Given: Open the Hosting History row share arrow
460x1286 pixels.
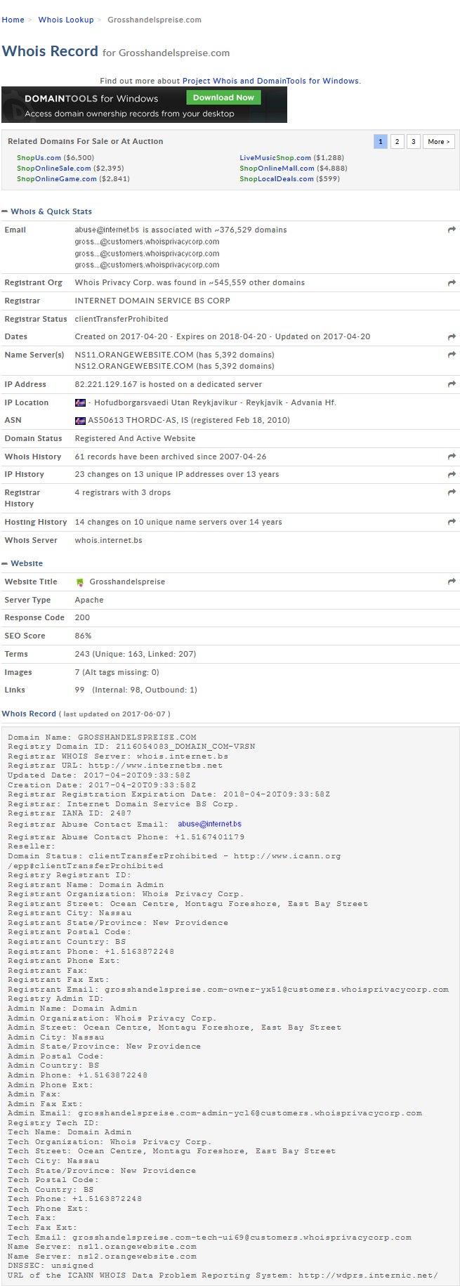Looking at the screenshot, I should pos(452,522).
